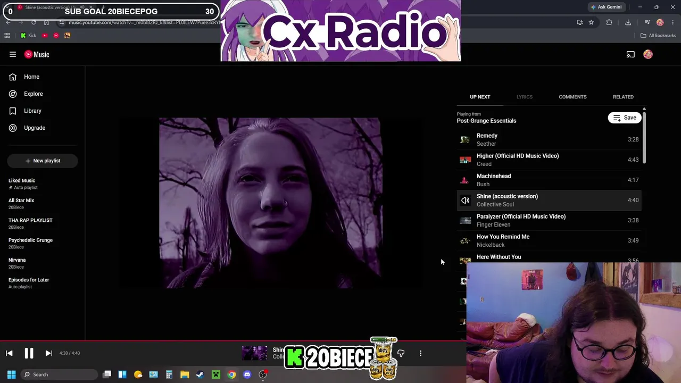Click the Higher song thumbnail

(466, 160)
